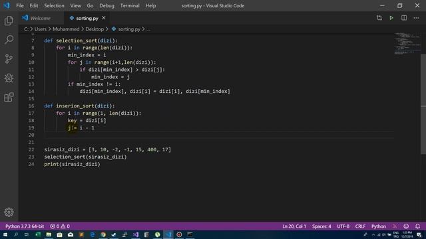Viewport: 426px width, 239px height.
Task: Open the Selection menu
Action: click(54, 5)
